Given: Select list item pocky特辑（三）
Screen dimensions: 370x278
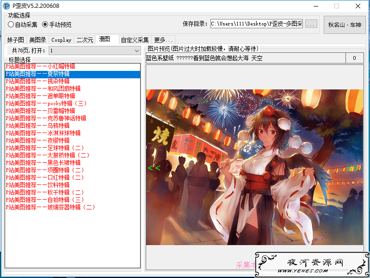Looking at the screenshot, I should pos(73,103).
